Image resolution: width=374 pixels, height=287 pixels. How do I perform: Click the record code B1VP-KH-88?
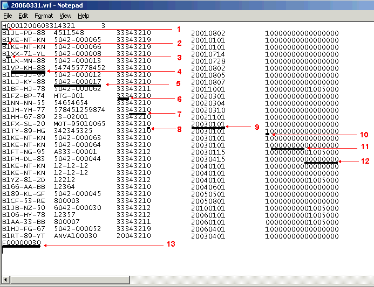[24, 68]
